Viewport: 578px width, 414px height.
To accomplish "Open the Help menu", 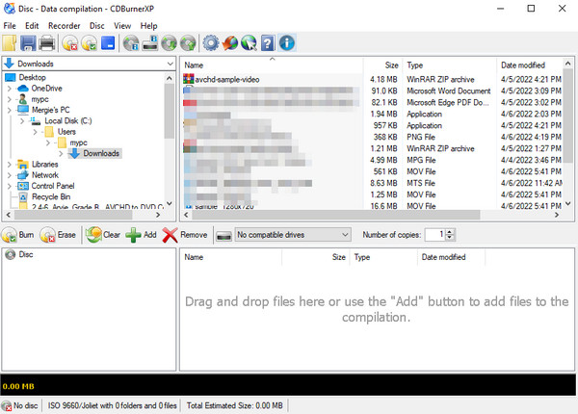I will click(149, 26).
